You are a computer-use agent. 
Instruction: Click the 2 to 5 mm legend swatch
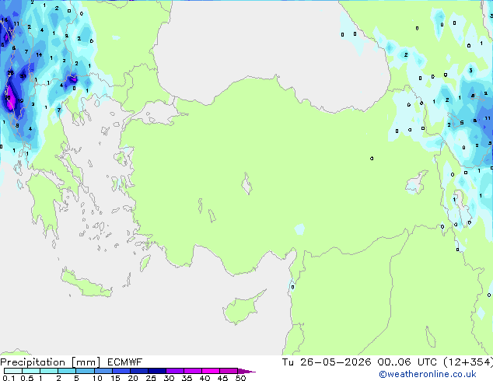pos(67,371)
